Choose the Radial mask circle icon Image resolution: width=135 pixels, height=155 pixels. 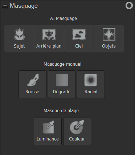click(91, 80)
